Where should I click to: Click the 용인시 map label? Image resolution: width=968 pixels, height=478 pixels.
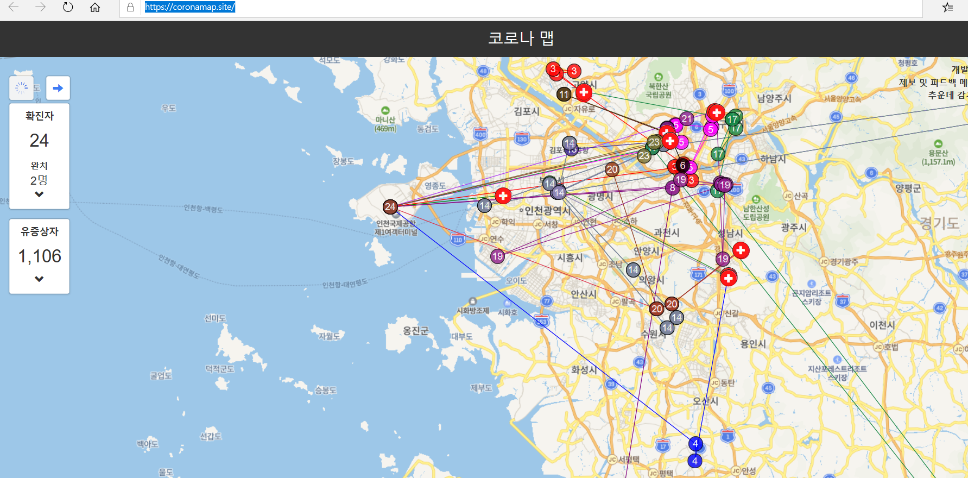753,344
